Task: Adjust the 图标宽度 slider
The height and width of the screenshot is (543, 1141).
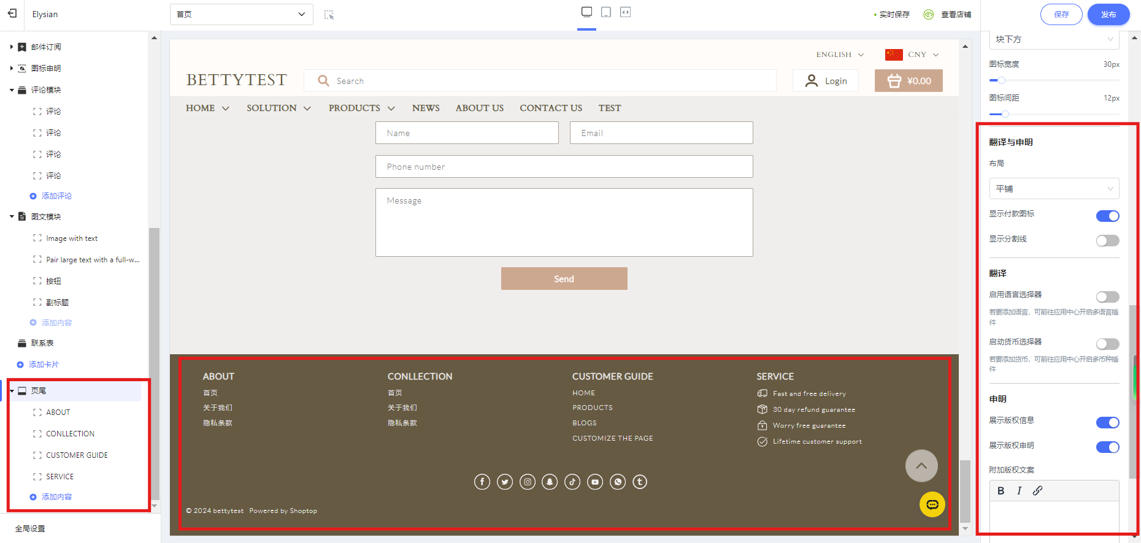Action: click(1001, 80)
